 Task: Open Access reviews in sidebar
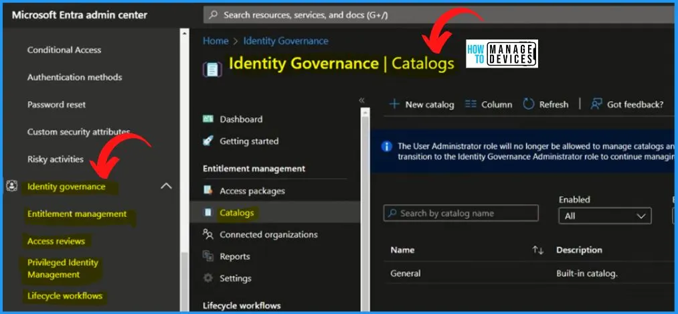point(56,241)
